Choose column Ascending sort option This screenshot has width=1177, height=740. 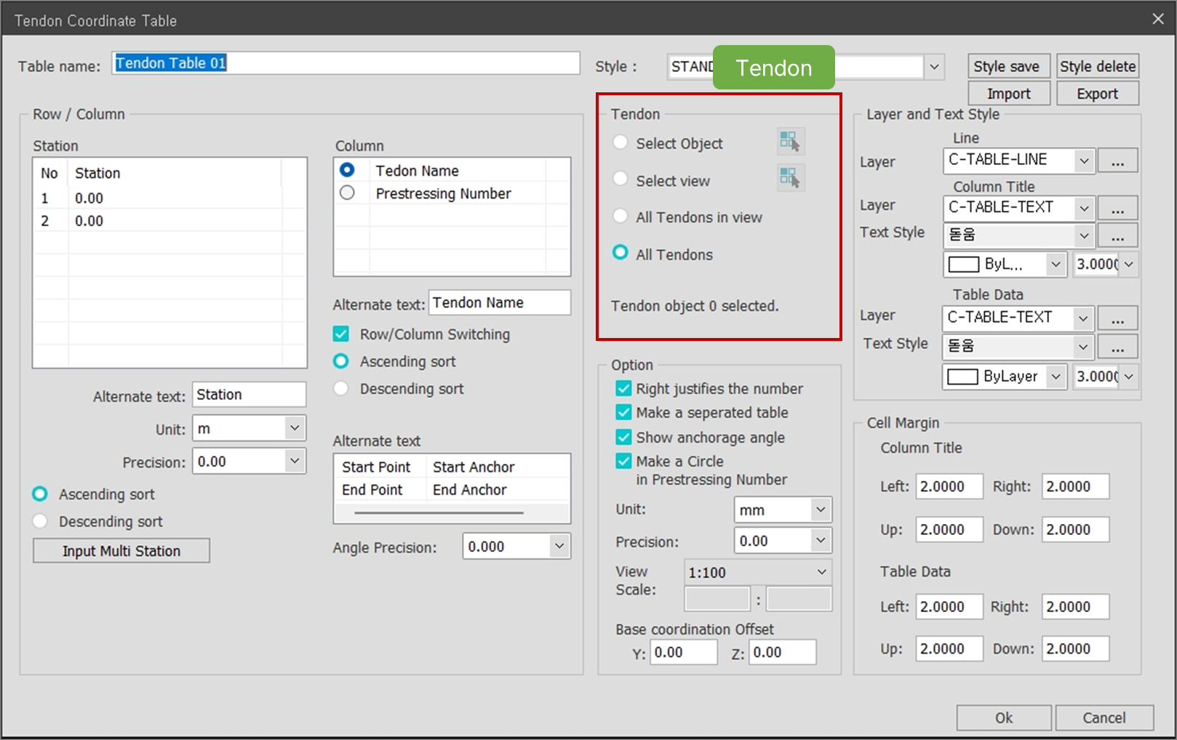341,361
